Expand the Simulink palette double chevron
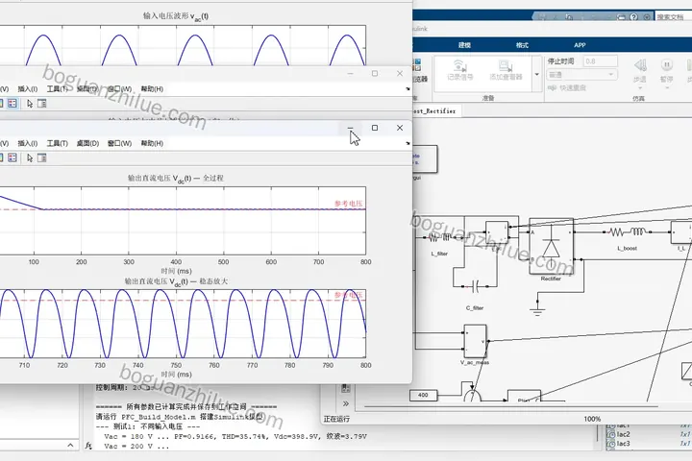Screen dimensions: 692x461 tap(346, 403)
